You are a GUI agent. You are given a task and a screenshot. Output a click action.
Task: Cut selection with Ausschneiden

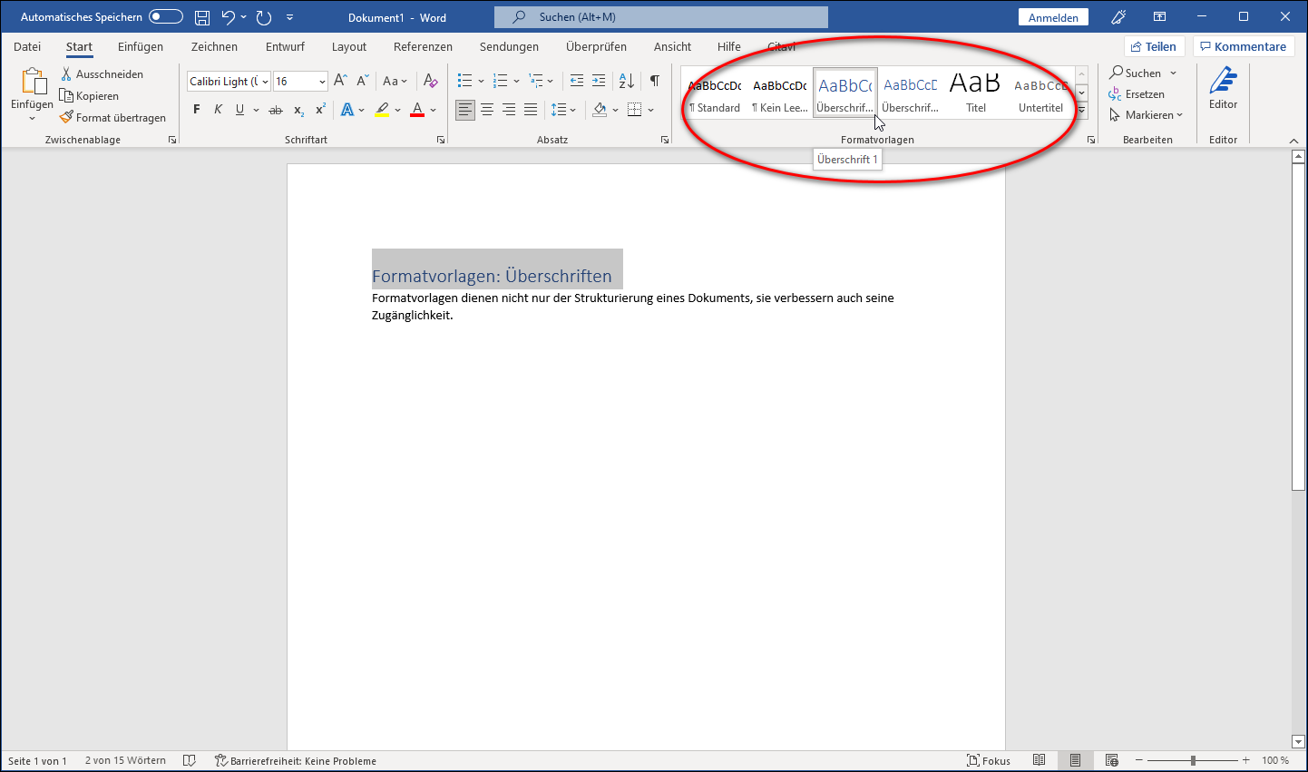click(x=102, y=74)
